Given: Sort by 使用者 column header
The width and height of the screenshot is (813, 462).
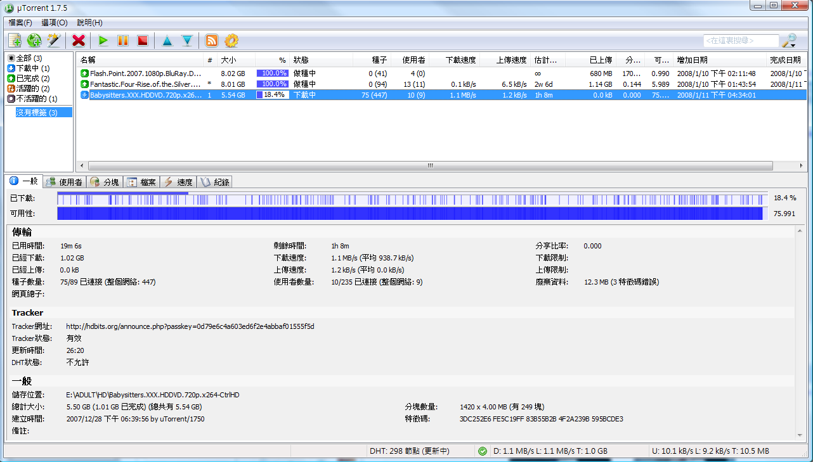Looking at the screenshot, I should [x=410, y=60].
